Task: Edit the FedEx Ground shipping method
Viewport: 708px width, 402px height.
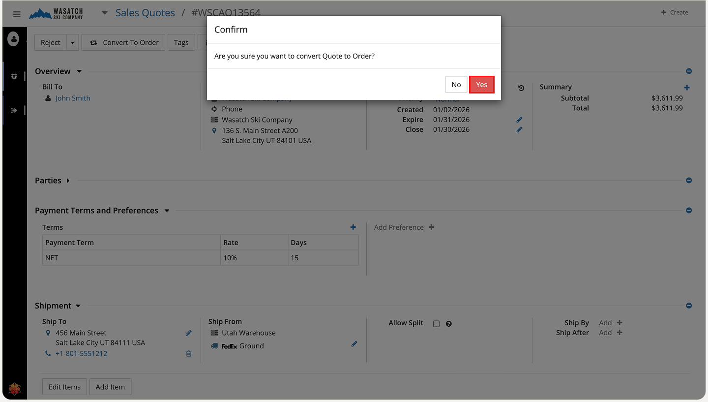Action: (354, 344)
